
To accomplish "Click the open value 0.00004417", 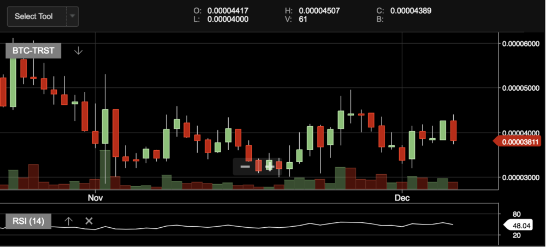I will point(228,11).
